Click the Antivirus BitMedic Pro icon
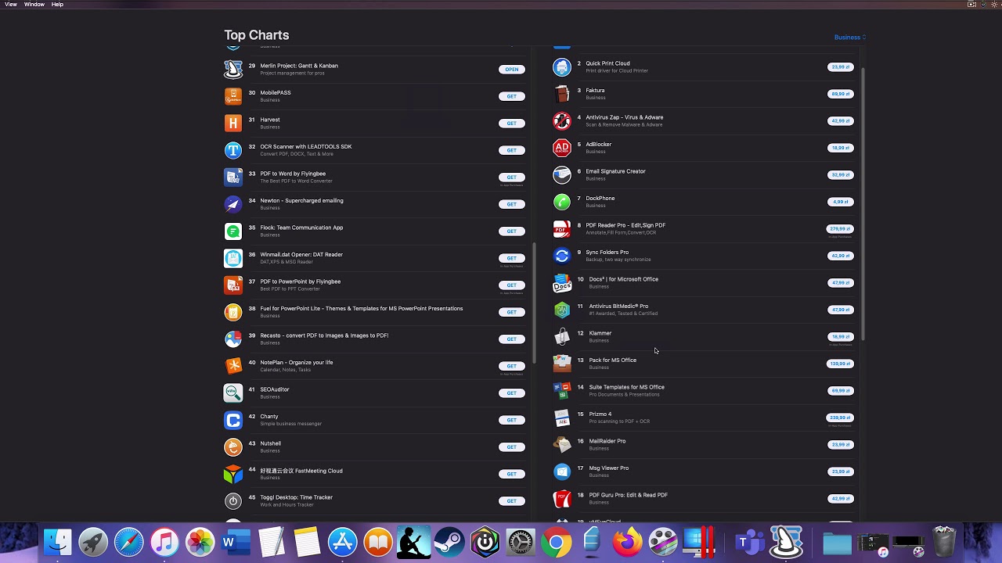 coord(562,310)
